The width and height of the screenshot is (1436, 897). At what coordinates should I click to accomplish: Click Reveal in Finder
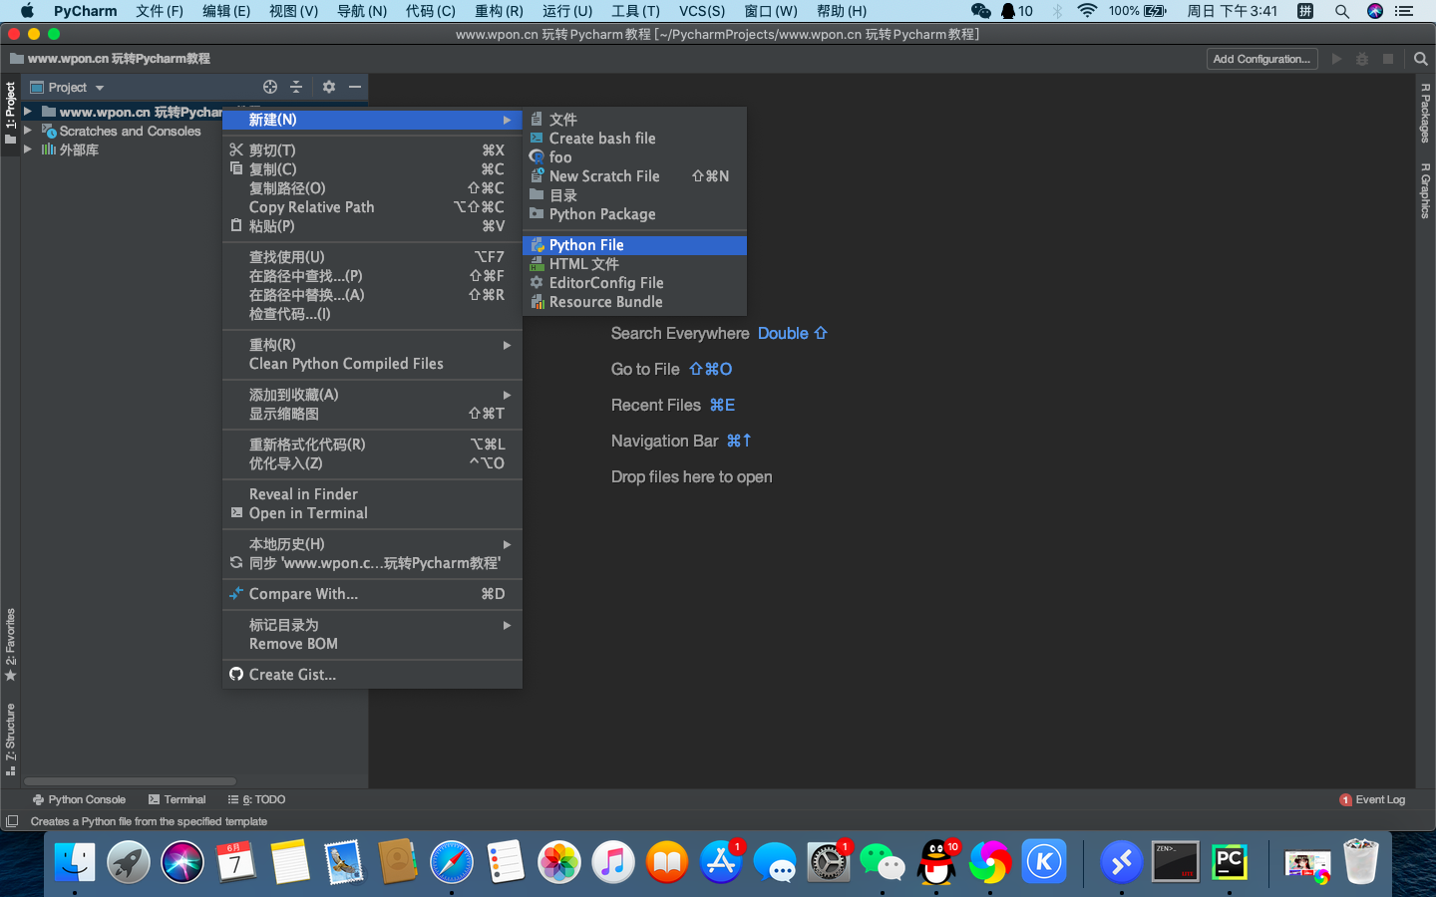click(372, 494)
